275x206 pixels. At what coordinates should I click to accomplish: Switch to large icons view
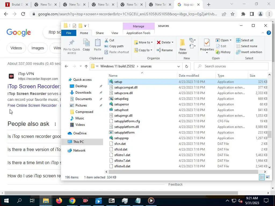coord(268,177)
